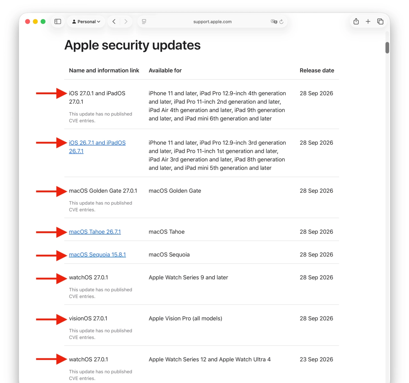Click Apple Vision Pro (all models) cell
The image size is (409, 383).
point(185,319)
